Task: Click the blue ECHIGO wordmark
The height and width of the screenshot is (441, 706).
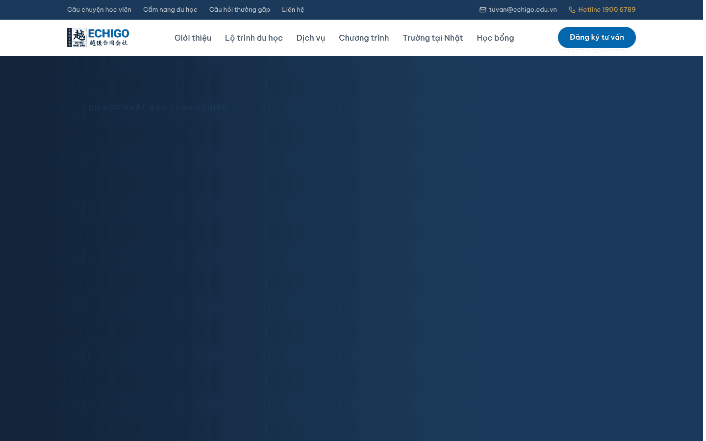Action: (x=108, y=33)
